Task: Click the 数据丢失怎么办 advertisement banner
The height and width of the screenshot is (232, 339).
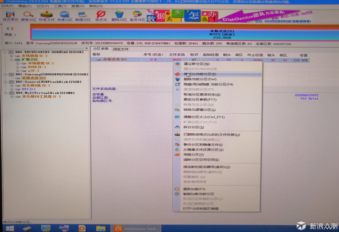Action: click(x=182, y=16)
